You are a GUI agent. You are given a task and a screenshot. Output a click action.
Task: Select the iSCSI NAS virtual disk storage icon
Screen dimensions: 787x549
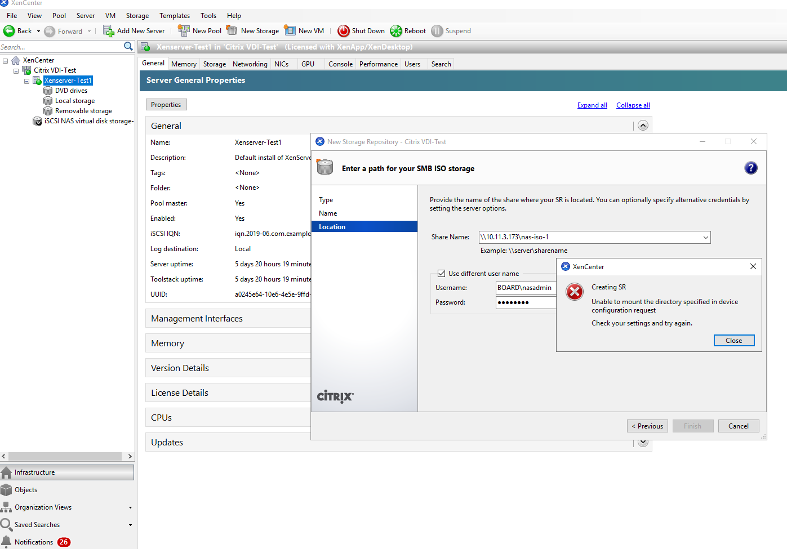[x=37, y=121]
